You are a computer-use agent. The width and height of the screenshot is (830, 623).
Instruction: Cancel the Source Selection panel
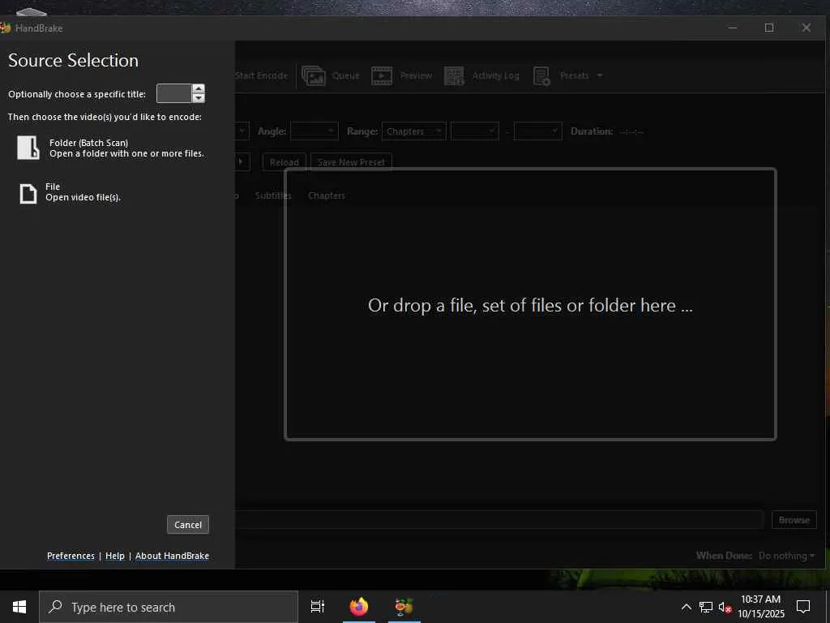(x=188, y=525)
